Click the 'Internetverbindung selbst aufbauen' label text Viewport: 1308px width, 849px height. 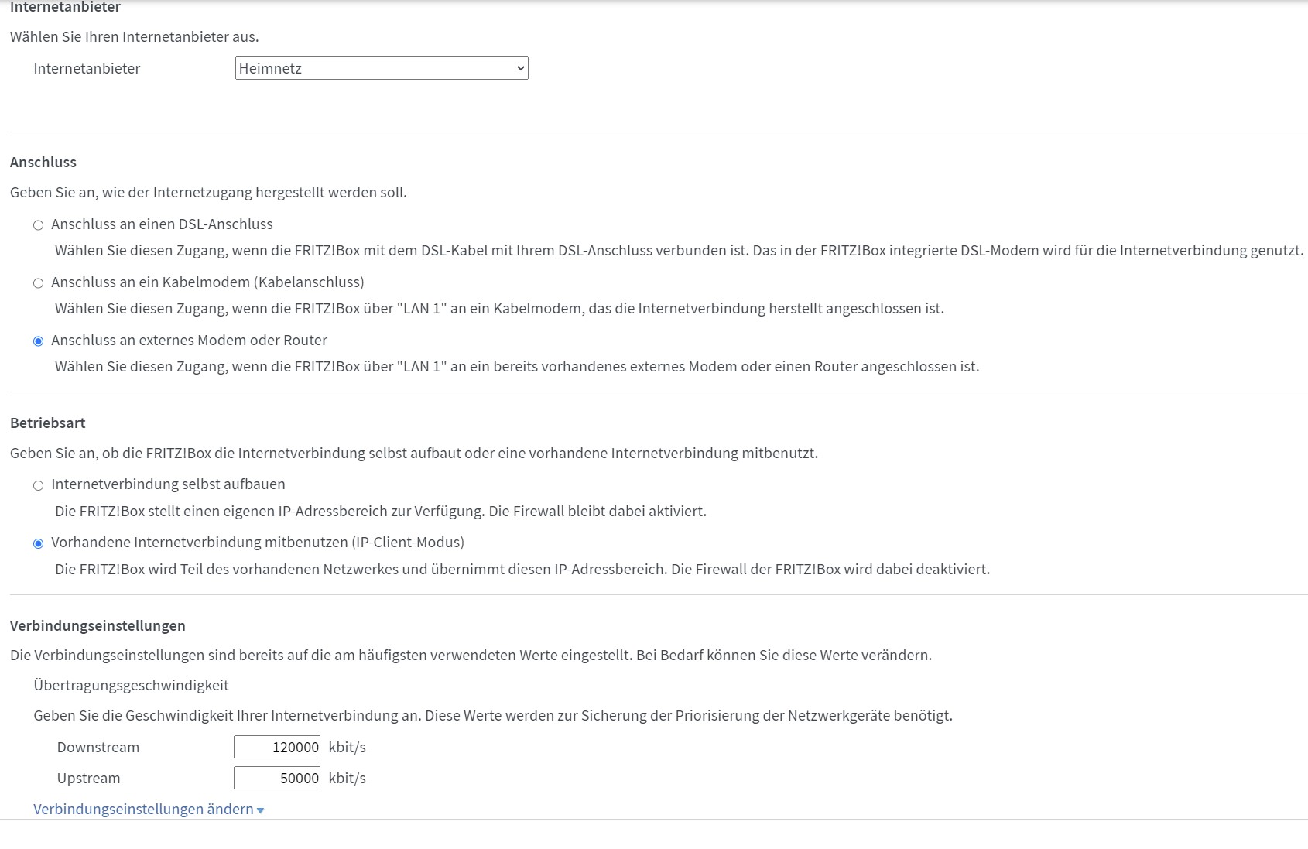pos(168,484)
